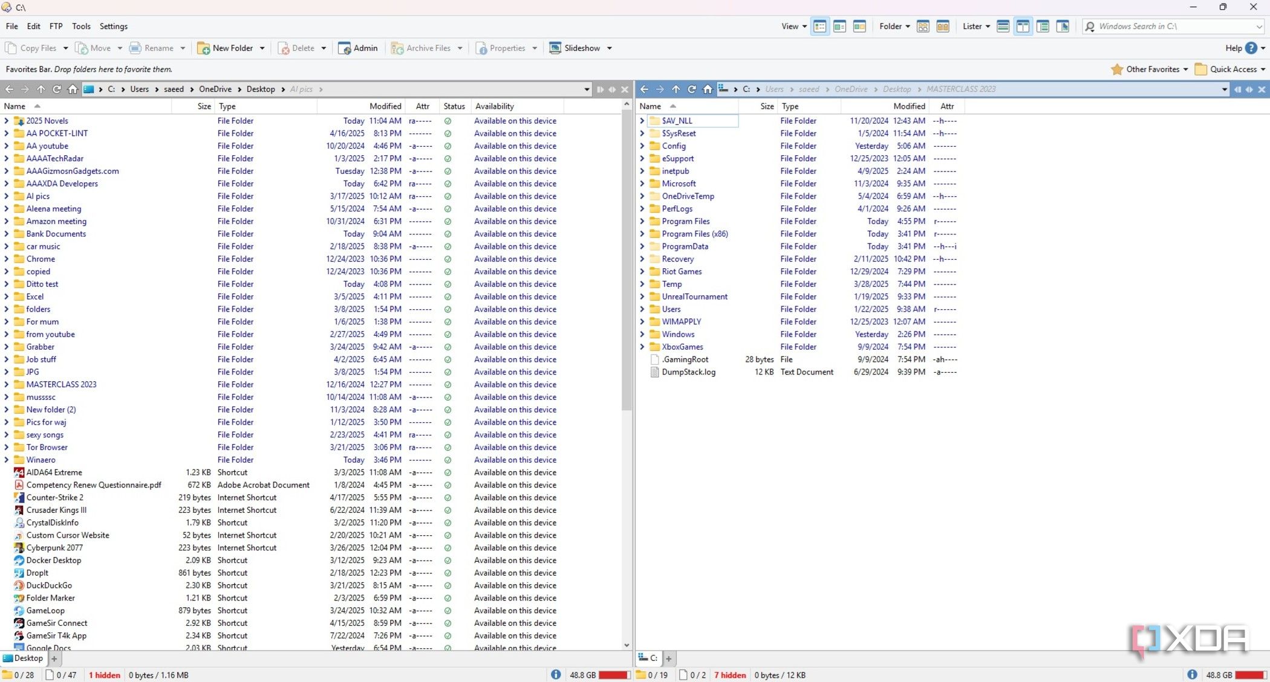The image size is (1270, 682).
Task: Sort left pane by Modified column
Action: 385,106
